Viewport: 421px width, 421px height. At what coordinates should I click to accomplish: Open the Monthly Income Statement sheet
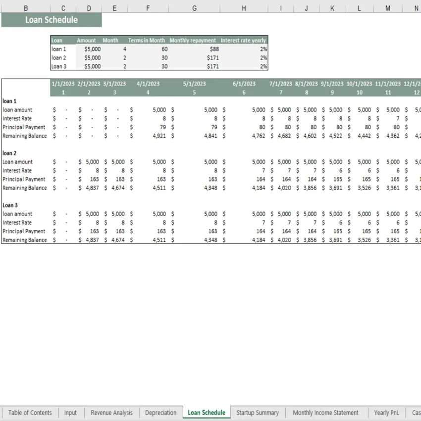tap(326, 413)
